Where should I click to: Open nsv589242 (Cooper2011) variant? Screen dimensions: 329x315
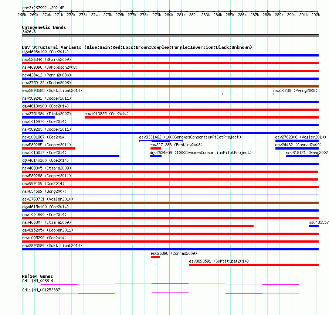click(47, 98)
